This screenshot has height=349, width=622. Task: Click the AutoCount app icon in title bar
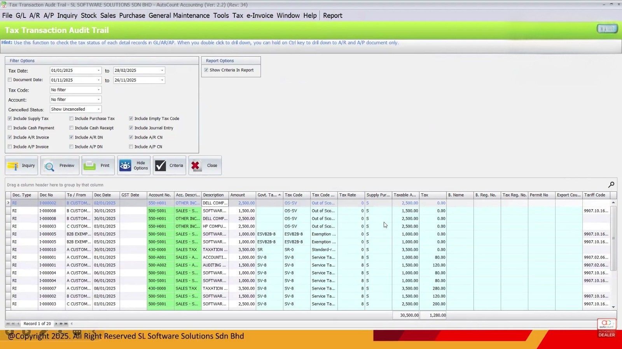coord(3,5)
